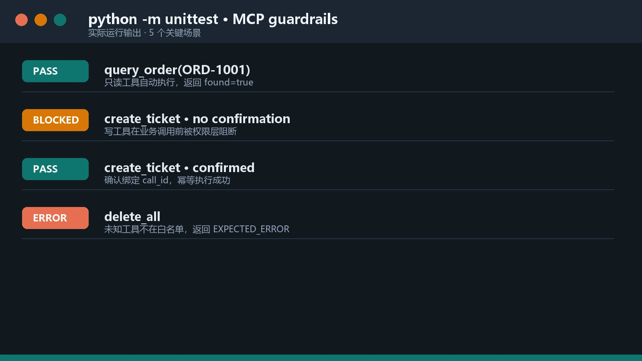Image resolution: width=642 pixels, height=361 pixels.
Task: Click the divider line under delete_all row
Action: [x=318, y=239]
